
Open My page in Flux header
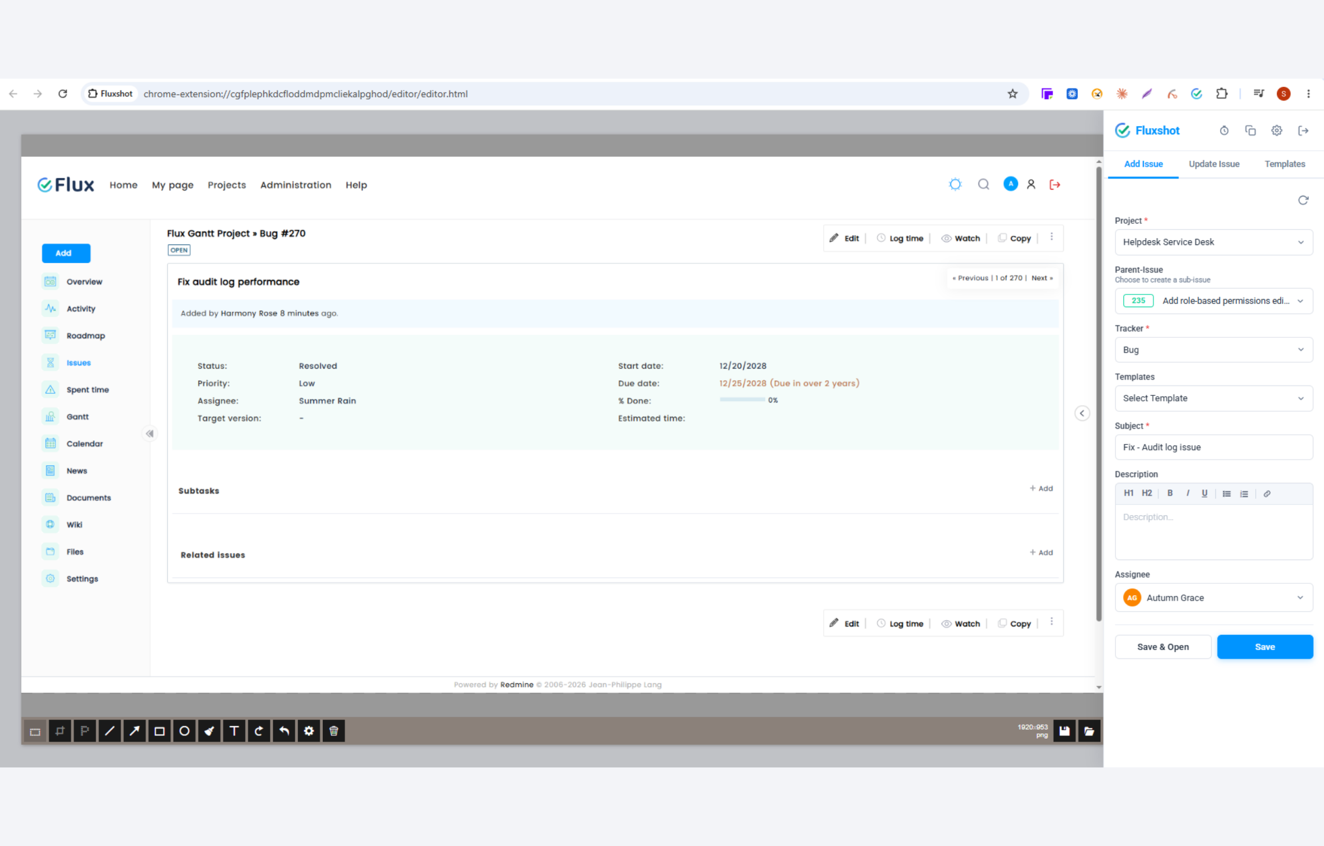(x=173, y=185)
